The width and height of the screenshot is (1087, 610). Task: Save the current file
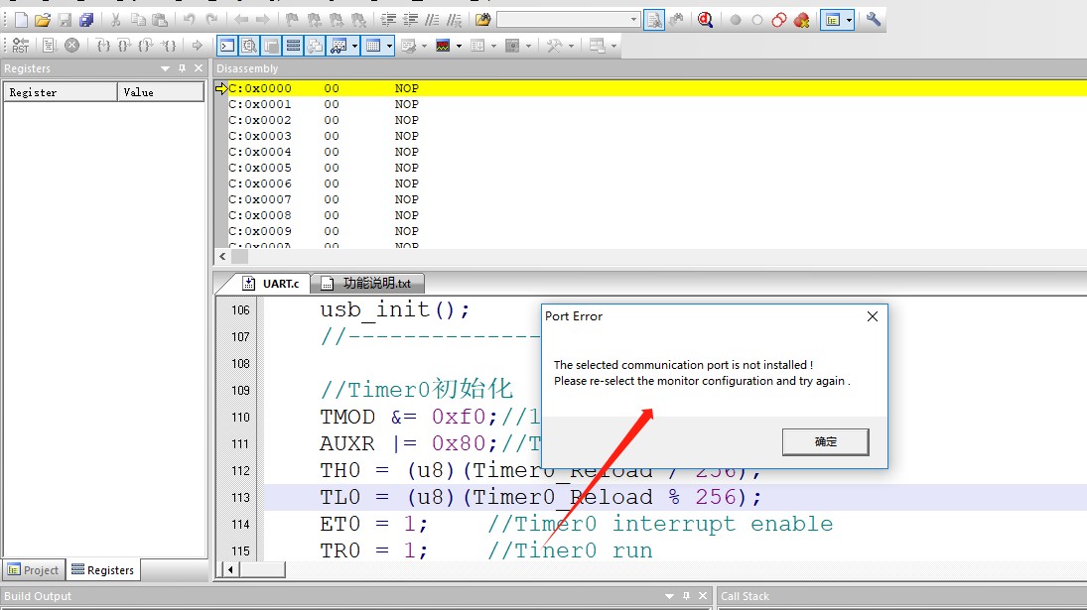(65, 20)
